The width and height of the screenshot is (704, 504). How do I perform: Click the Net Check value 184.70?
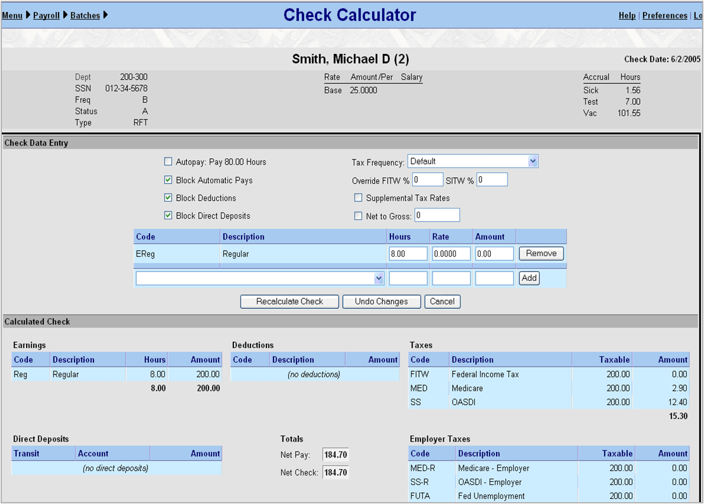pyautogui.click(x=336, y=473)
